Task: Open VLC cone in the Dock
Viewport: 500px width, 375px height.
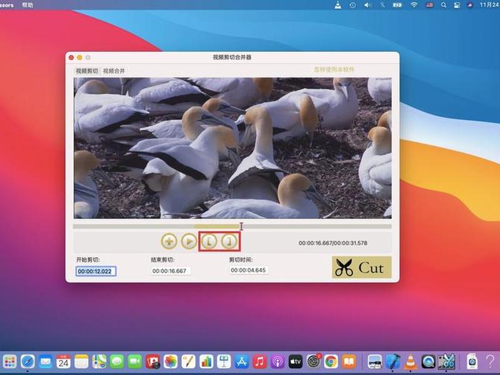Action: pos(411,362)
